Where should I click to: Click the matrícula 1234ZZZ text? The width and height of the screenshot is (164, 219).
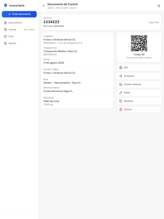[x=51, y=22]
